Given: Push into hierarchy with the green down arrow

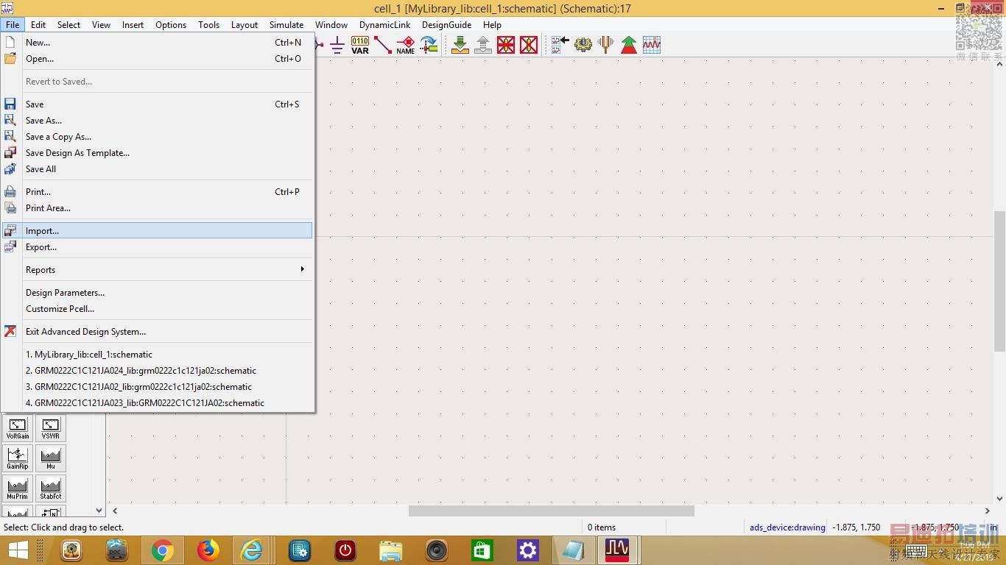Looking at the screenshot, I should [460, 45].
